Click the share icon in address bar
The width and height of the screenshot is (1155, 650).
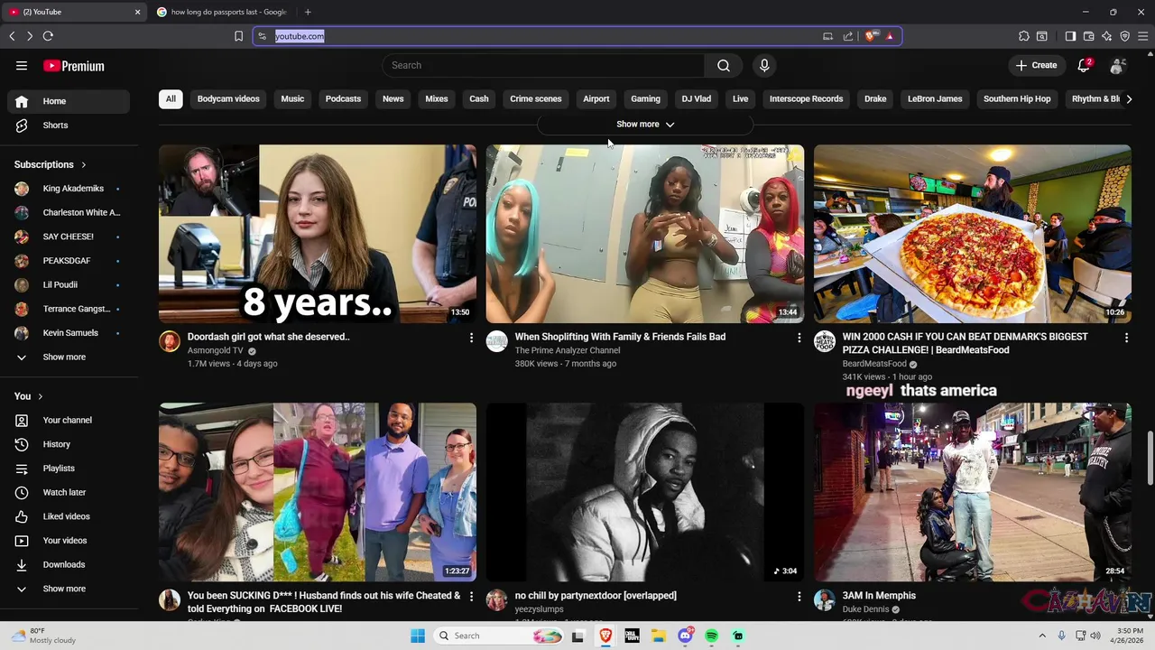848,36
